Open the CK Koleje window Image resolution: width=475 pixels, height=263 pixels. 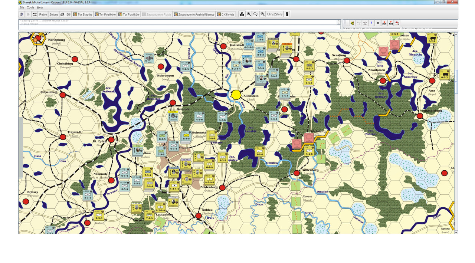tap(226, 14)
